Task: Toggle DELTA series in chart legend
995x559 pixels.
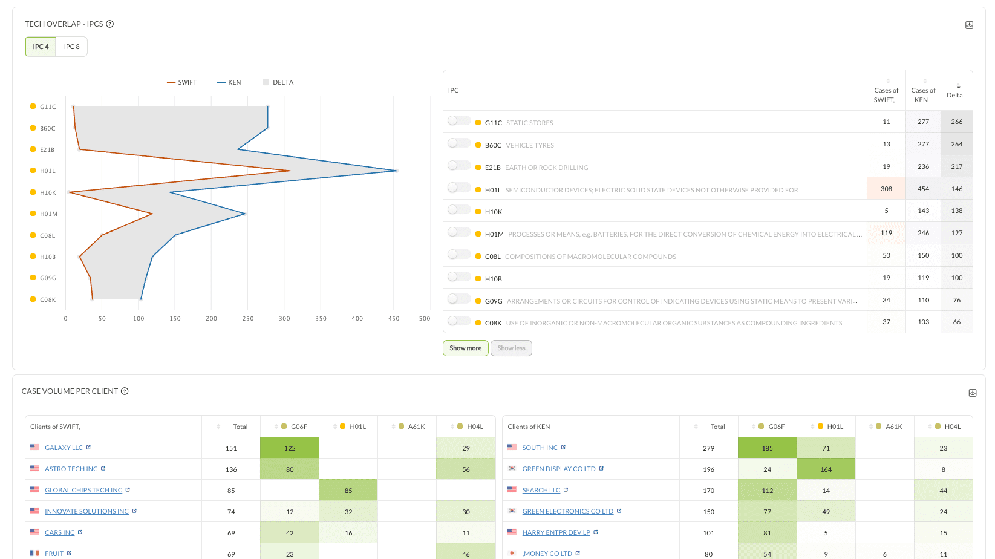Action: point(278,82)
